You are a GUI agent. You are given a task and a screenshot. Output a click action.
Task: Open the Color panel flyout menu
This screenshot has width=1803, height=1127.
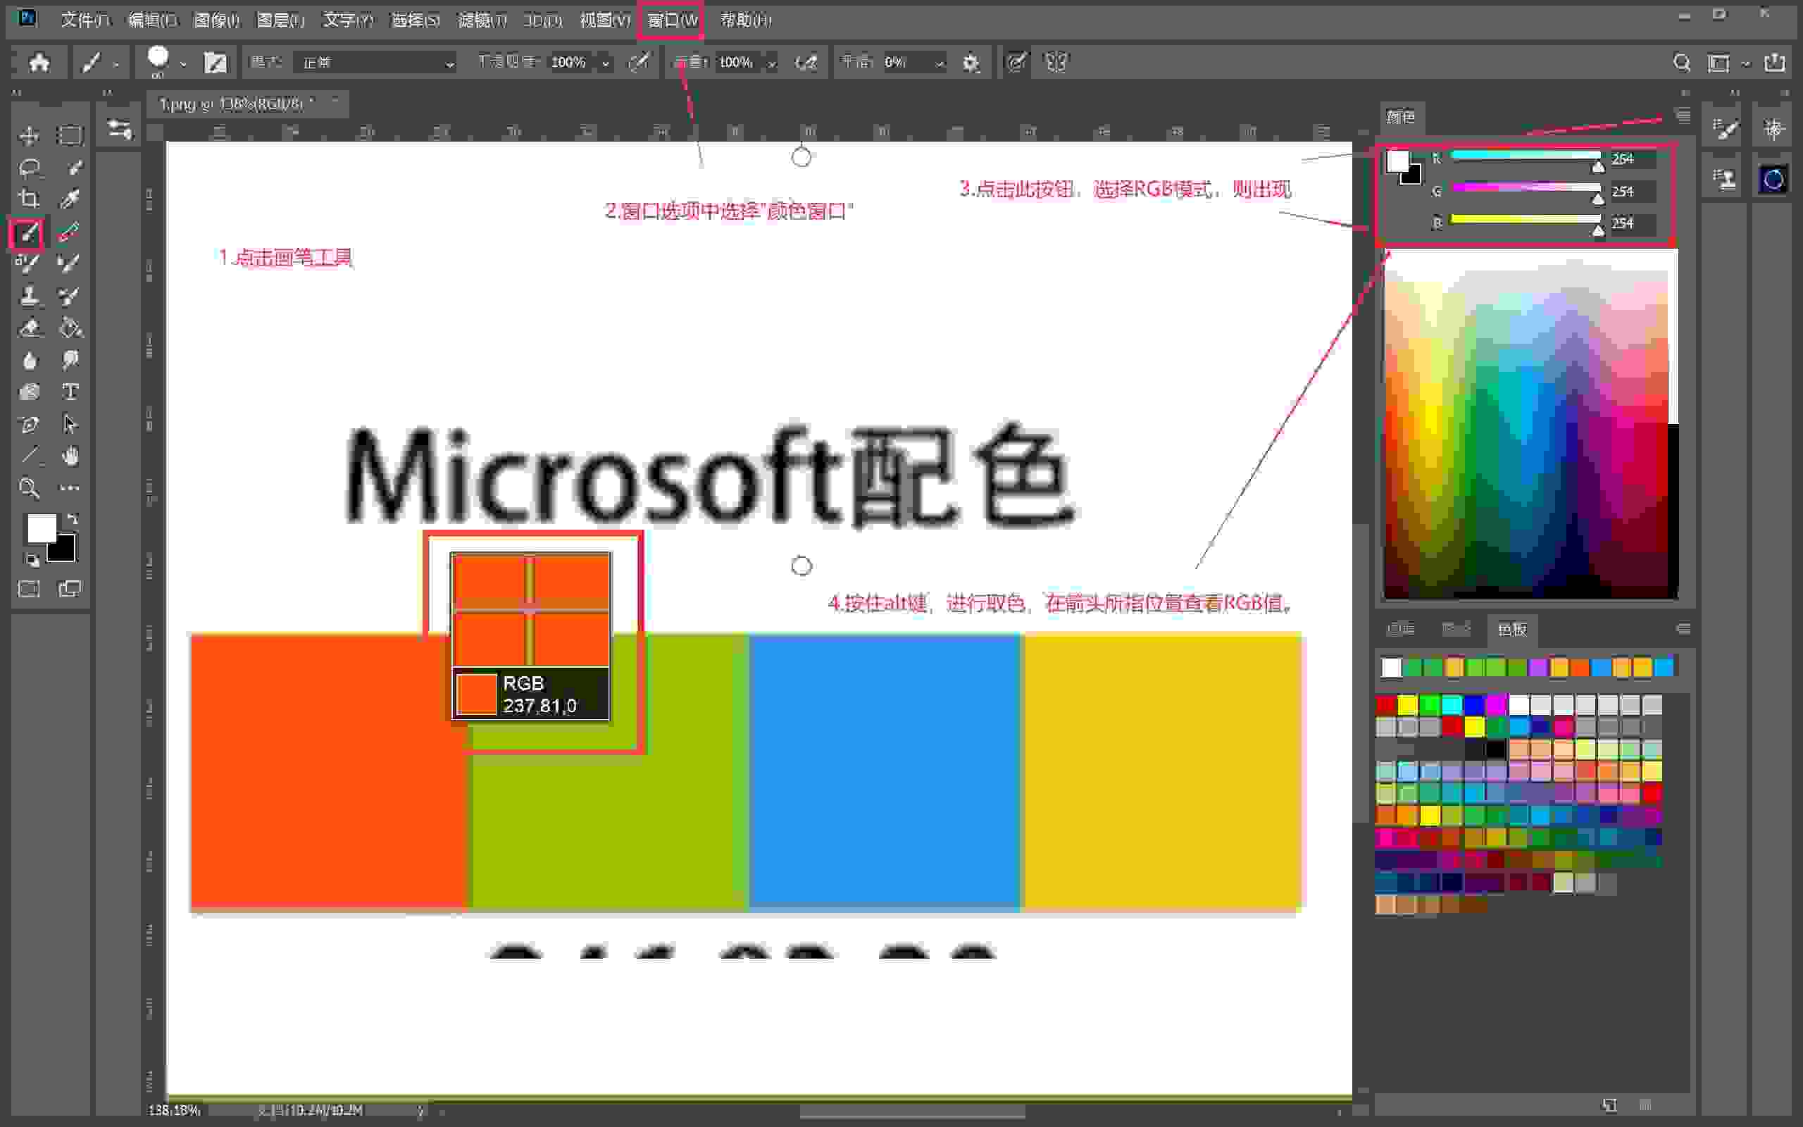[x=1683, y=116]
